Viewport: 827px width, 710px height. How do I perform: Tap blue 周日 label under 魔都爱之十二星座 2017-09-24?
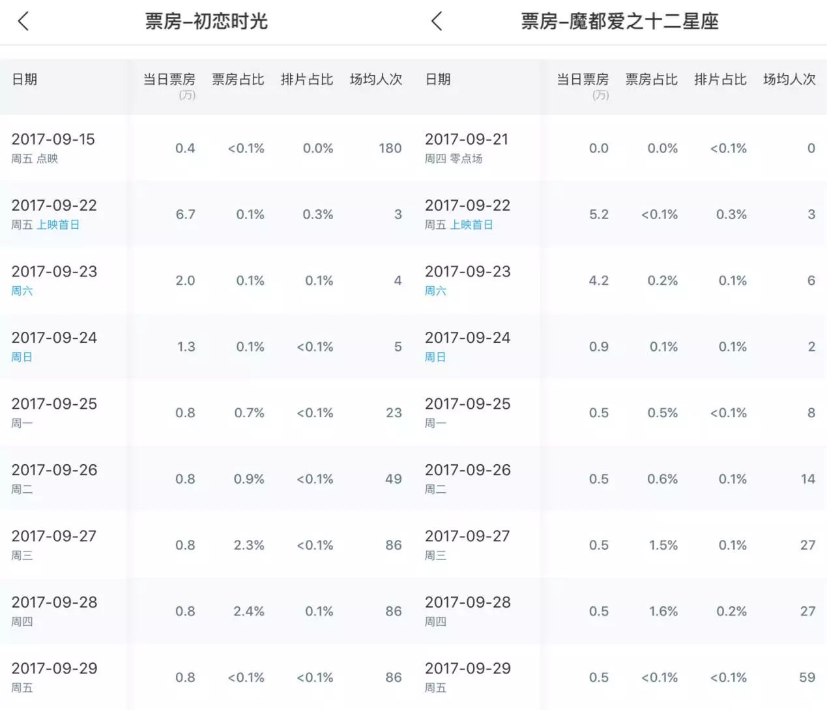tap(435, 357)
